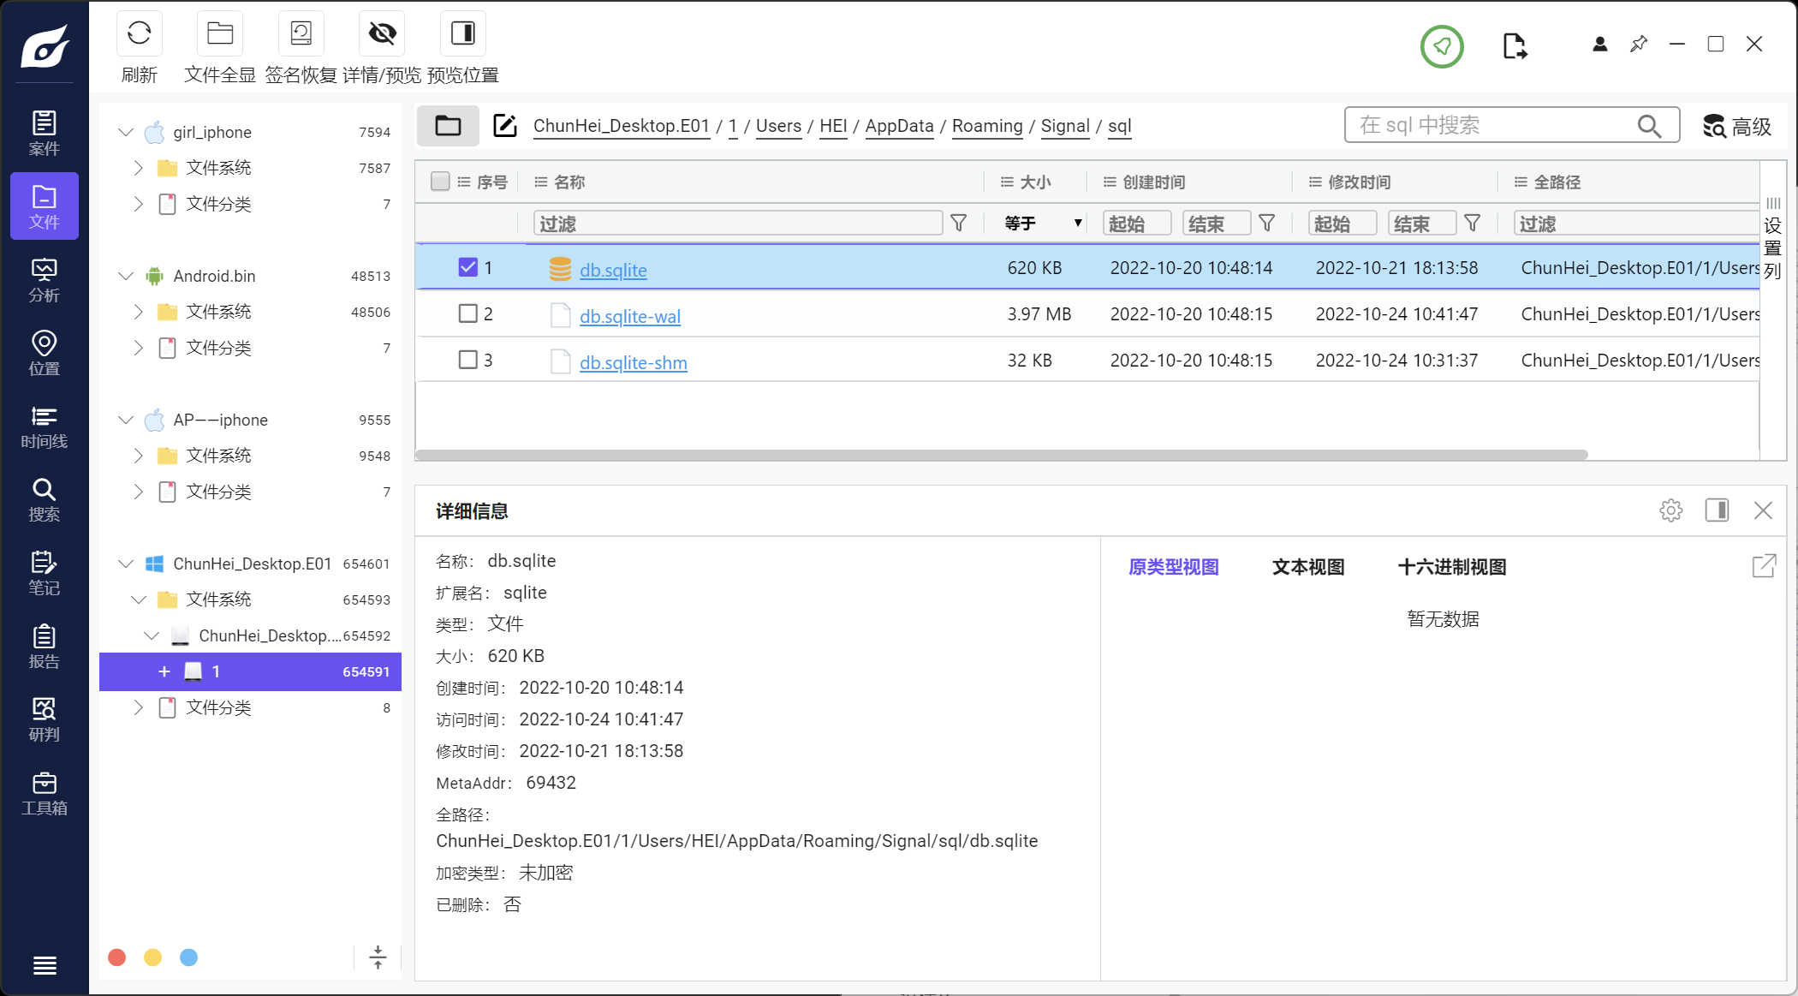Screen dimensions: 1798x996
Task: Collapse the AP——iphone tree node
Action: 126,420
